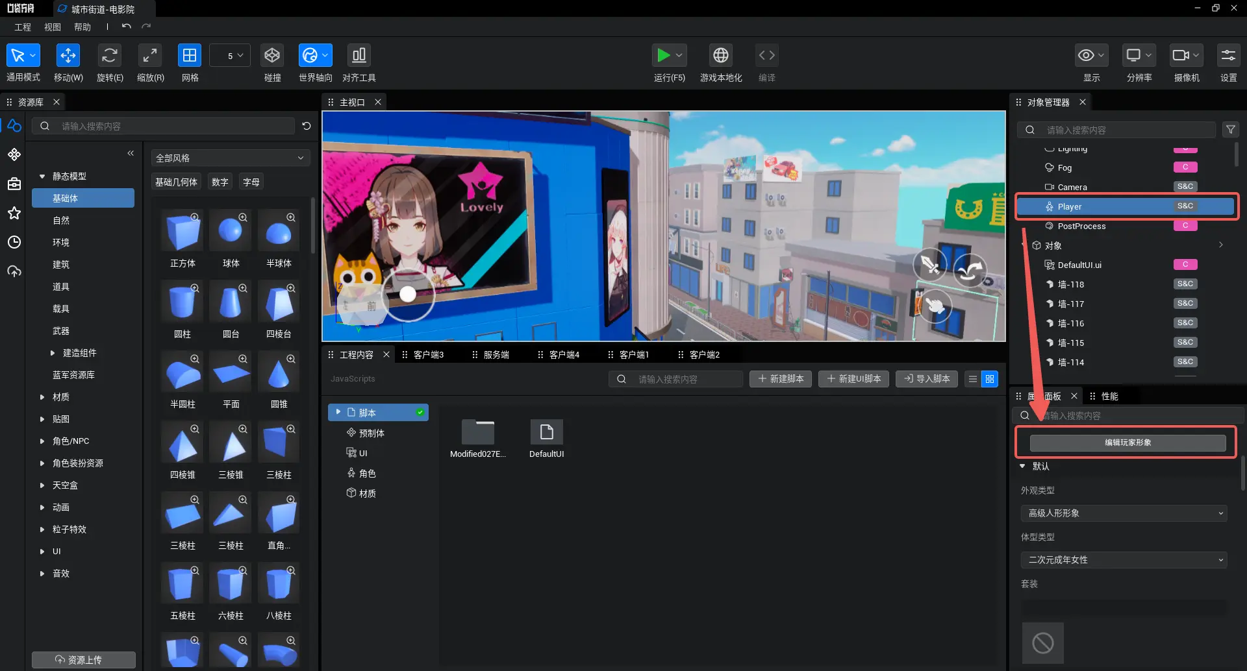The image size is (1247, 671).
Task: Select the 数字 filter tag
Action: [x=220, y=182]
